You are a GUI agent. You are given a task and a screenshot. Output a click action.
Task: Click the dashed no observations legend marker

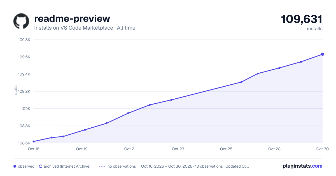(x=102, y=166)
